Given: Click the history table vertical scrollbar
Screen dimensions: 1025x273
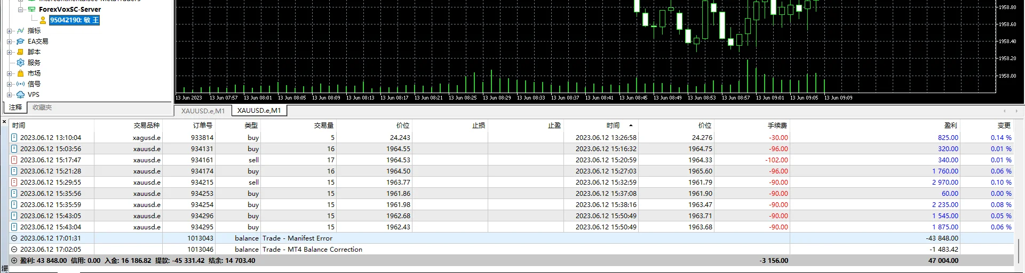Looking at the screenshot, I should click(1019, 250).
